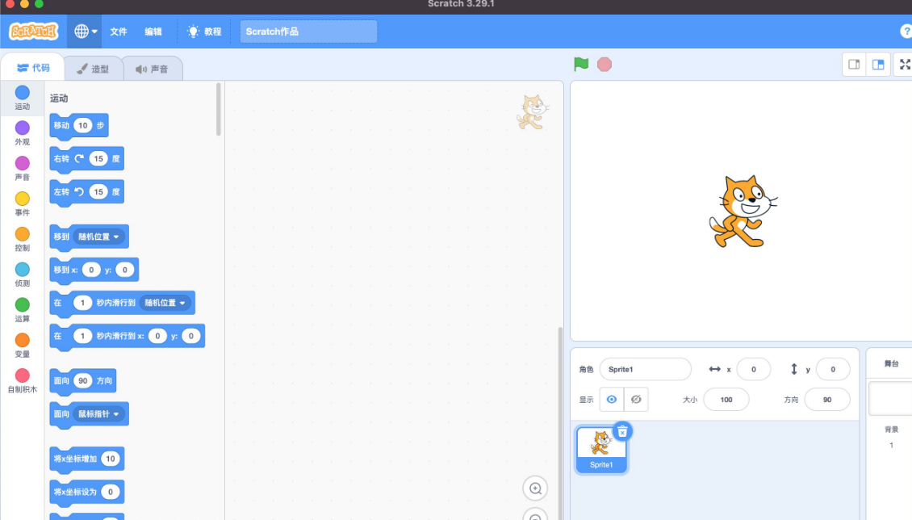The width and height of the screenshot is (912, 520).
Task: Edit the sprite name field Sprite1
Action: pos(645,369)
